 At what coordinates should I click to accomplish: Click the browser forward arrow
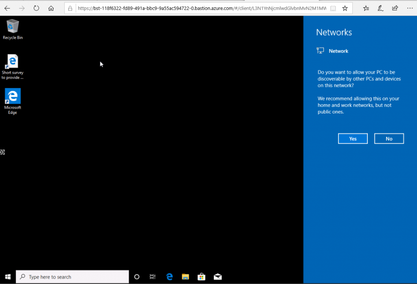click(22, 8)
